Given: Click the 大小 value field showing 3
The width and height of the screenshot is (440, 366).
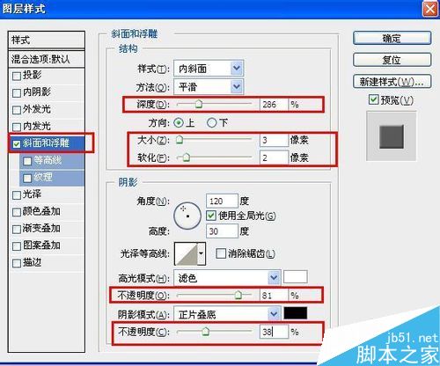Looking at the screenshot, I should click(x=274, y=140).
